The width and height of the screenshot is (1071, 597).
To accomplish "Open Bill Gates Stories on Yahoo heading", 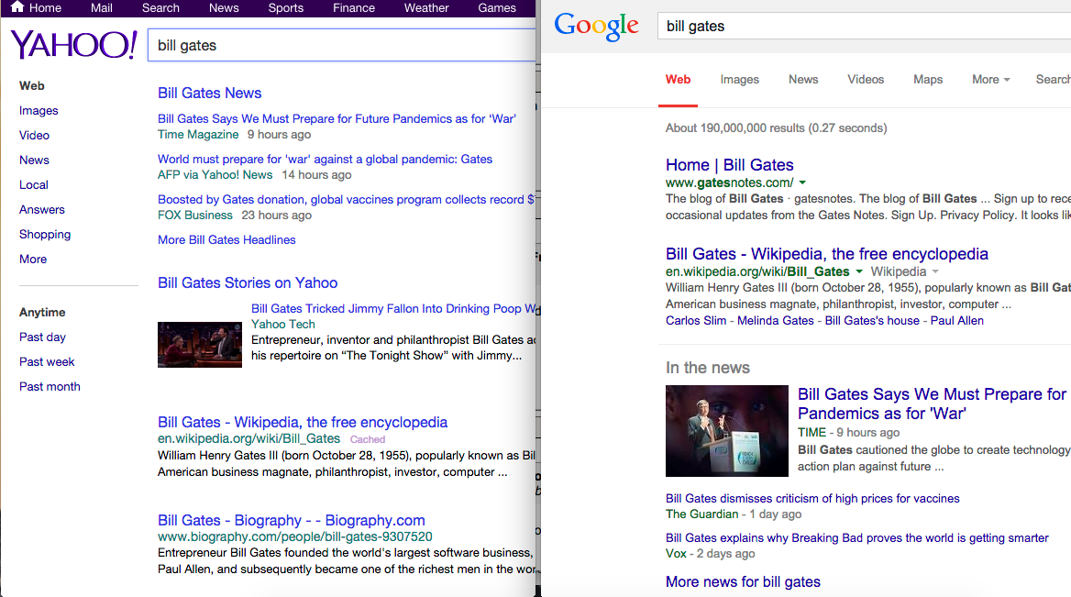I will [248, 282].
